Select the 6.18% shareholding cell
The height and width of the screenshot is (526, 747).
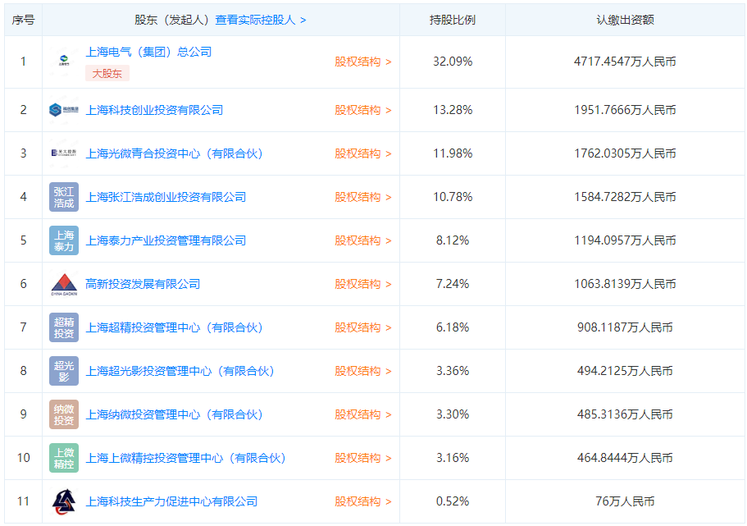453,327
